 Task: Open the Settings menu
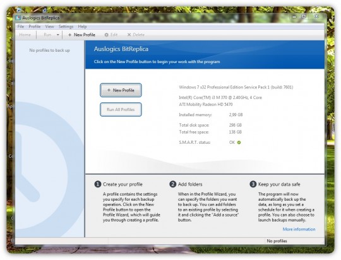pos(66,27)
